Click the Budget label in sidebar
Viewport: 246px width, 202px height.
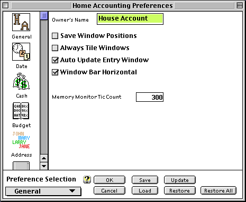pyautogui.click(x=22, y=126)
